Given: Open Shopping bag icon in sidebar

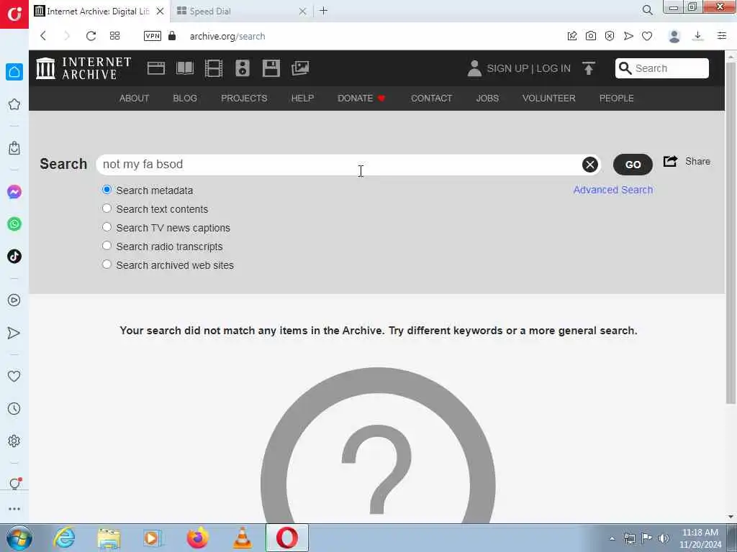Looking at the screenshot, I should 14,148.
